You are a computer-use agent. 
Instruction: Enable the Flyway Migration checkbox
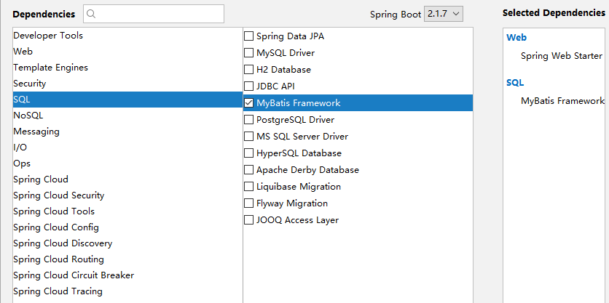point(248,203)
